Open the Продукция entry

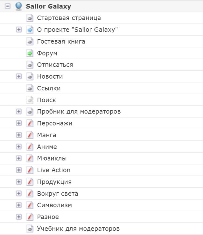[x=54, y=182]
